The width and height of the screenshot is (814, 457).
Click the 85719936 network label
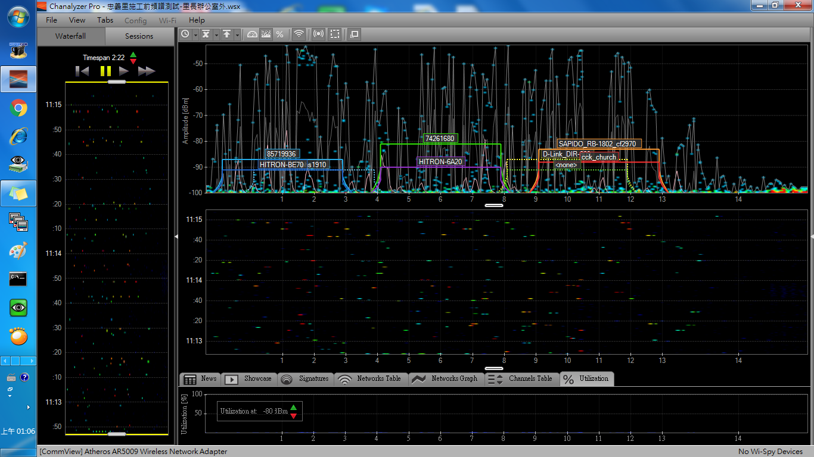282,154
